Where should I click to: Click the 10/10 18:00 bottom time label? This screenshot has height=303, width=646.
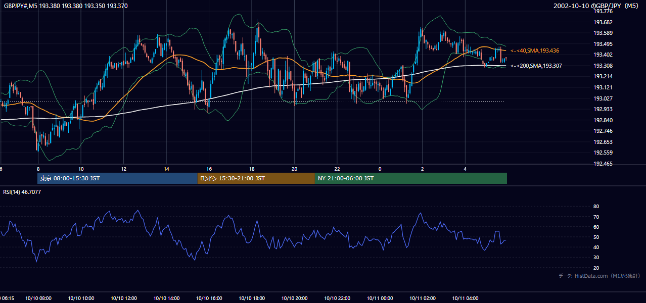pyautogui.click(x=252, y=298)
